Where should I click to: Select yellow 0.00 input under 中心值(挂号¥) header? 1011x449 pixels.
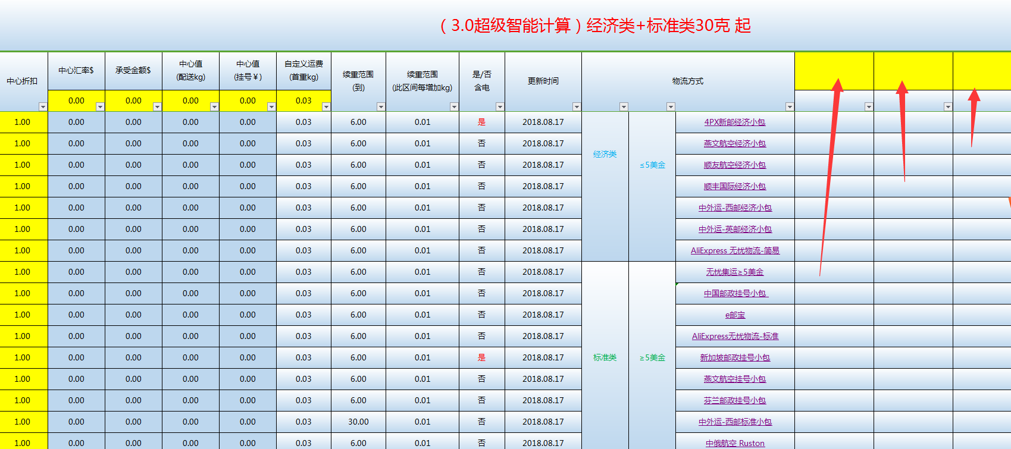pyautogui.click(x=248, y=101)
